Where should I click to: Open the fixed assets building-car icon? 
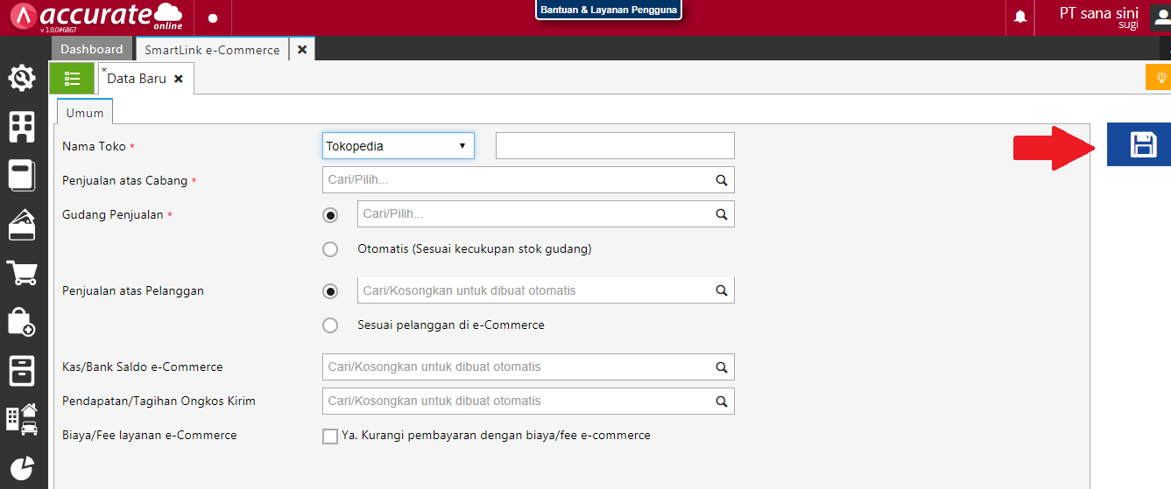22,419
